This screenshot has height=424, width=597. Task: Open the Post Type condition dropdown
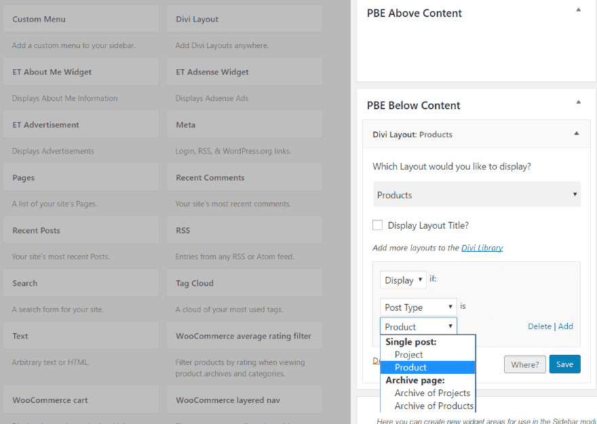(x=418, y=307)
